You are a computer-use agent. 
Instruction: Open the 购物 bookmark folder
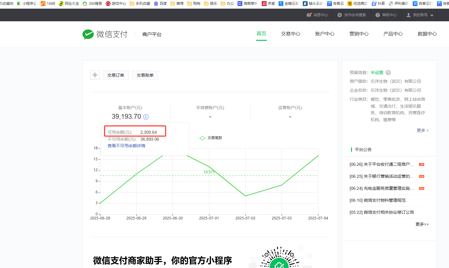tap(194, 4)
